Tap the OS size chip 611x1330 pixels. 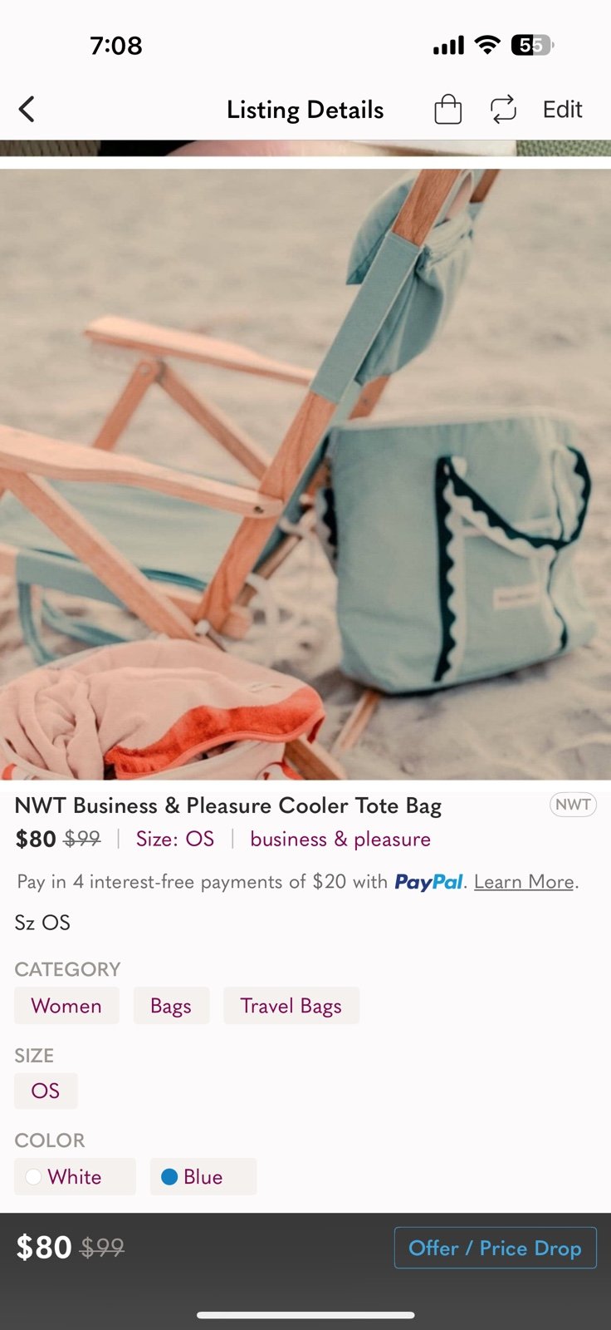[46, 1091]
